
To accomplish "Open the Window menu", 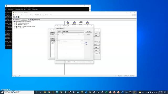I will (x=47, y=15).
